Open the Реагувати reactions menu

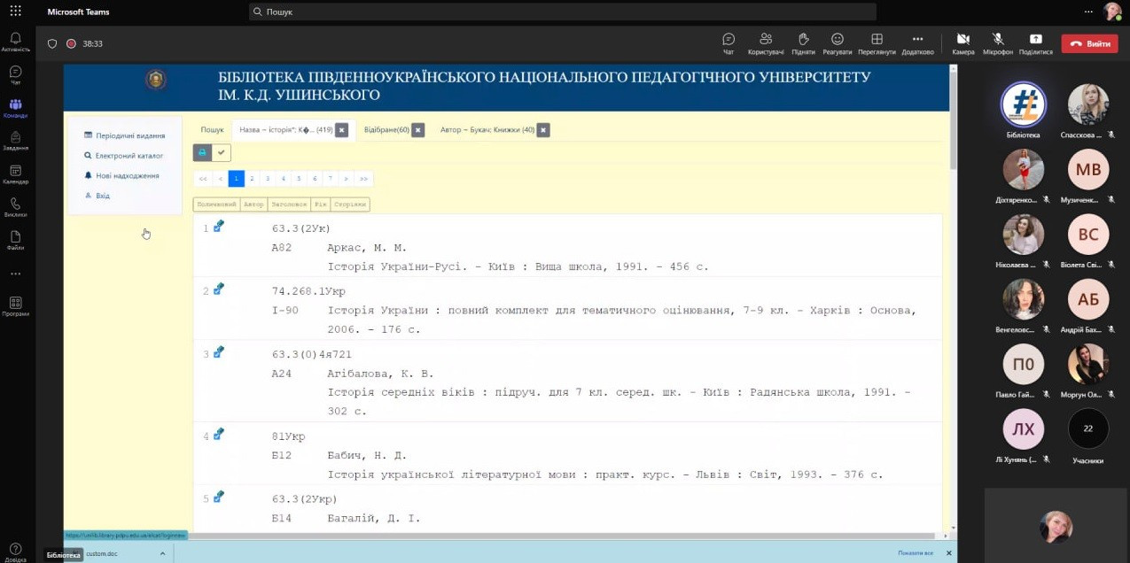pyautogui.click(x=837, y=42)
